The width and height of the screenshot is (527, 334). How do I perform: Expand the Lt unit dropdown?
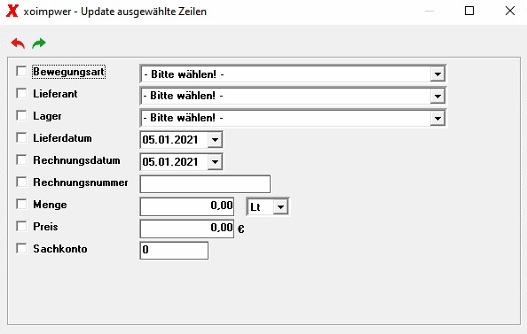click(280, 206)
